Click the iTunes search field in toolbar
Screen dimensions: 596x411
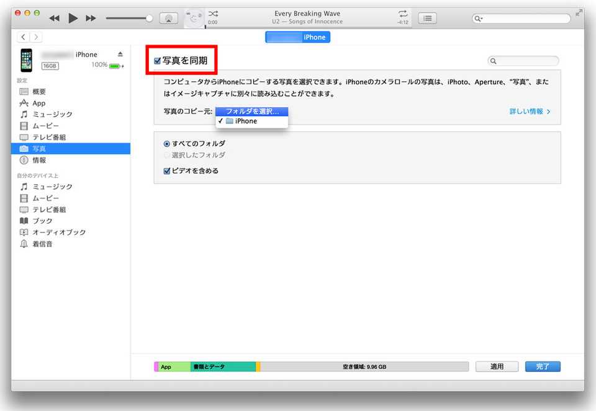[x=521, y=18]
